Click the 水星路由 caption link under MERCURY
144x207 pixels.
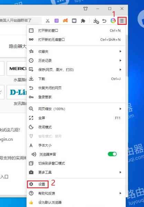tap(20, 80)
